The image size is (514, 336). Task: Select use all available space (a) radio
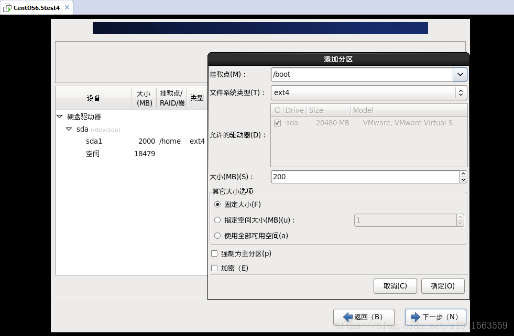[217, 236]
